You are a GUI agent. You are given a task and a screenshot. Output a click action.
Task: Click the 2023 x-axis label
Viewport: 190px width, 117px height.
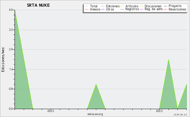tap(159, 111)
